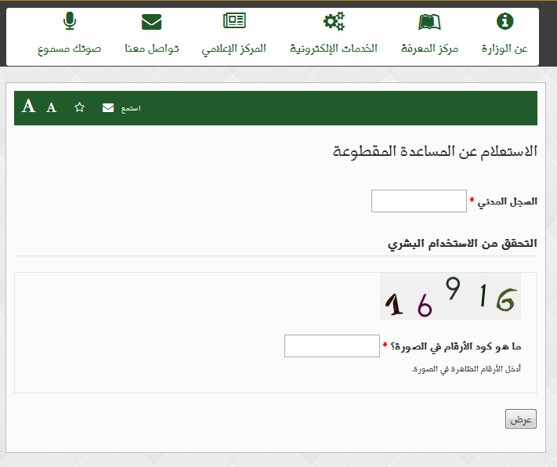Click the envelope share icon in green bar
557x467 pixels.
[x=108, y=107]
